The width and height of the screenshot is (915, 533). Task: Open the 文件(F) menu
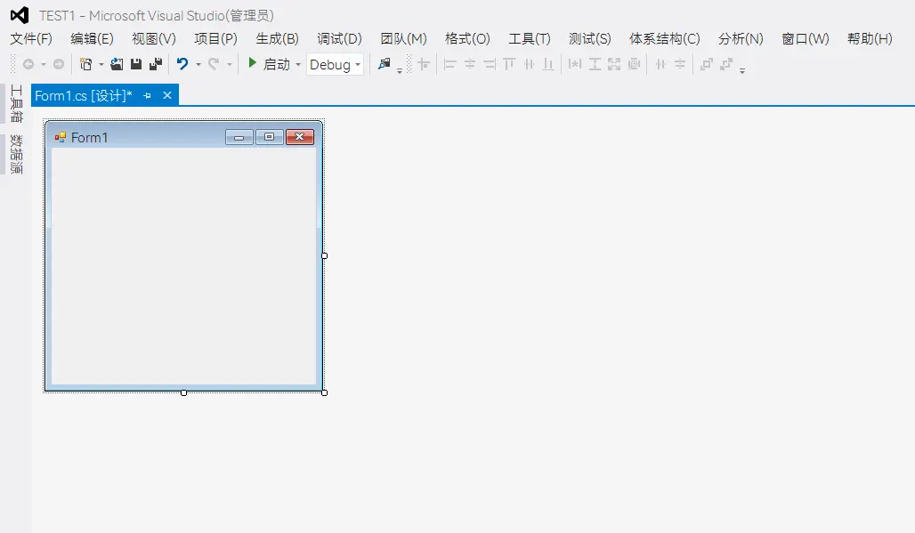point(31,38)
